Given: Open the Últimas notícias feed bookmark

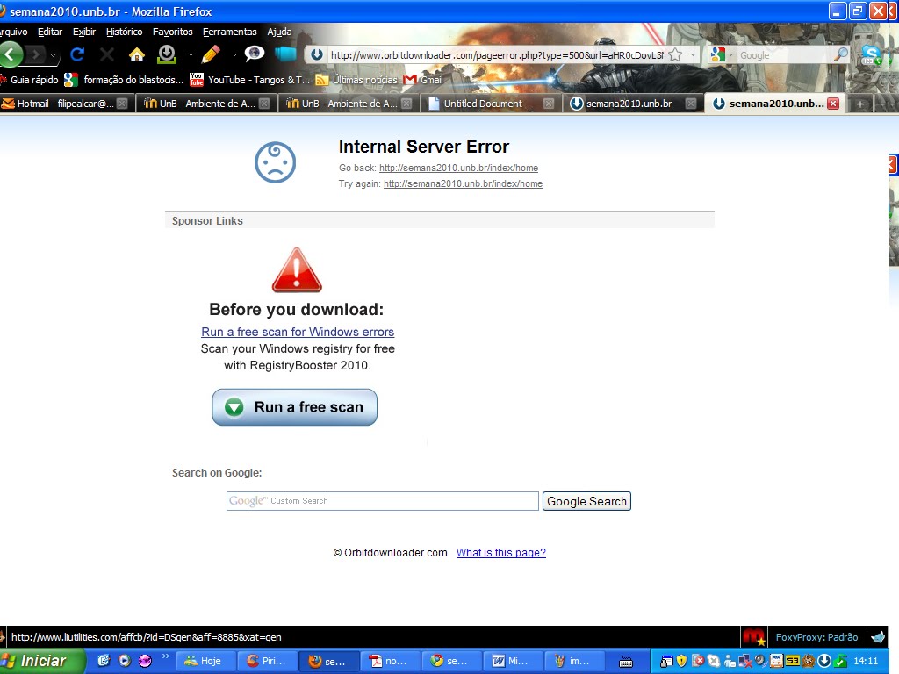Looking at the screenshot, I should [x=356, y=80].
